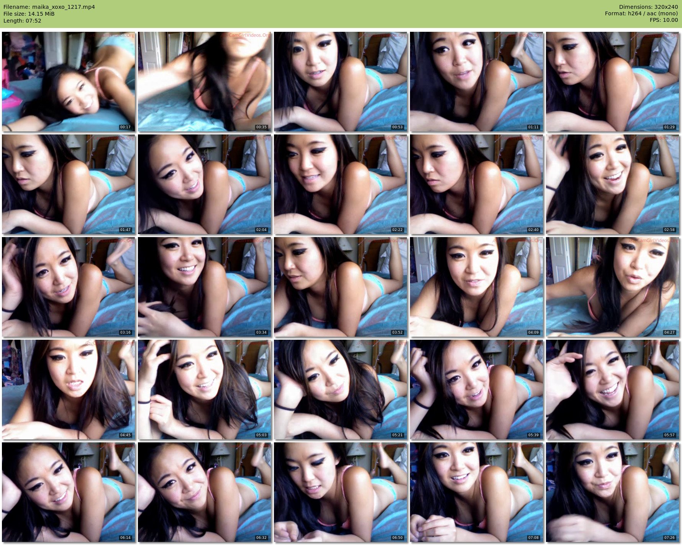Image resolution: width=682 pixels, height=545 pixels.
Task: Select the thumbnail timestamped 01:29
Action: click(x=612, y=82)
